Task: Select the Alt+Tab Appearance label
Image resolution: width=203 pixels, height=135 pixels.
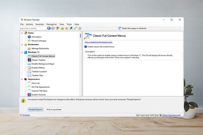Action: click(x=41, y=87)
